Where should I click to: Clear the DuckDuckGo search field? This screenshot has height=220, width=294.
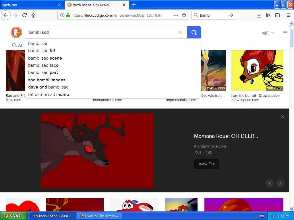coord(180,32)
